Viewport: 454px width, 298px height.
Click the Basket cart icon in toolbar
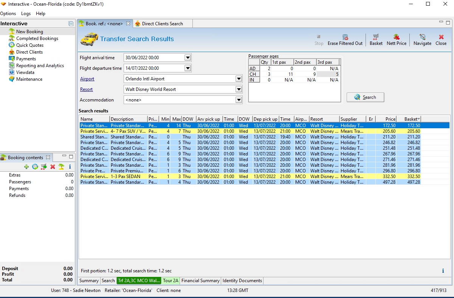point(376,37)
